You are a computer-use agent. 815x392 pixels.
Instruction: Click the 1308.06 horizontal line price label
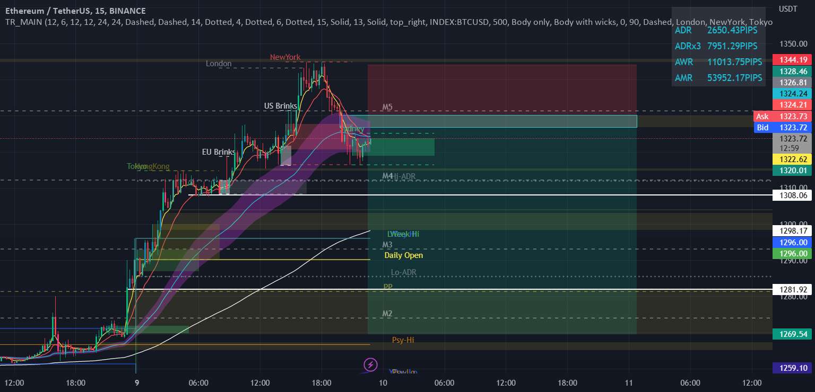click(x=792, y=195)
